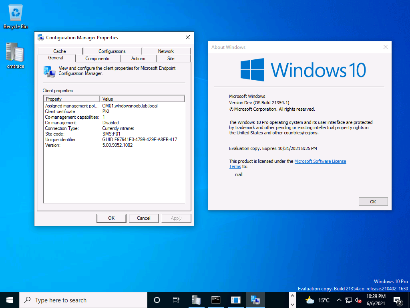The width and height of the screenshot is (410, 308).
Task: Open the server-tower app on the taskbar
Action: tap(196, 300)
